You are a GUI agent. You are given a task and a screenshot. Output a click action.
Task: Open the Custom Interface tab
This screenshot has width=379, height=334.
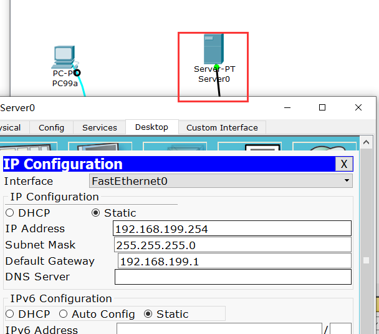point(222,127)
